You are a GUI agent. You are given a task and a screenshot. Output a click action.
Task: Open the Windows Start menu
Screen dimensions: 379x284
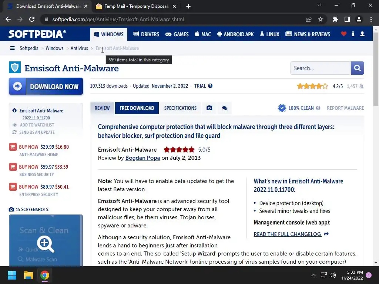point(12,275)
